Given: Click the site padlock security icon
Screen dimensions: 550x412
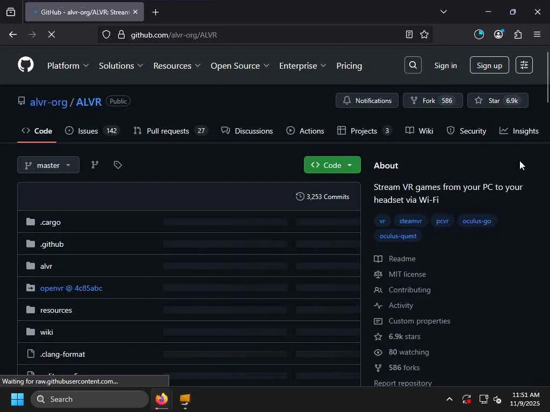Looking at the screenshot, I should (121, 34).
